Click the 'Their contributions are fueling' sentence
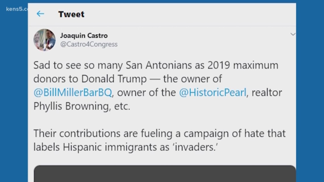The height and width of the screenshot is (182, 324). point(103,133)
